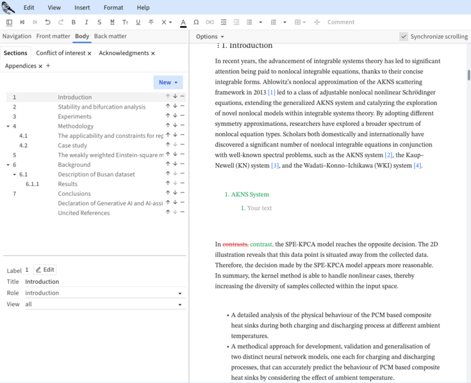The image size is (471, 383).
Task: Click the Title field containing Introduction
Action: pos(105,282)
